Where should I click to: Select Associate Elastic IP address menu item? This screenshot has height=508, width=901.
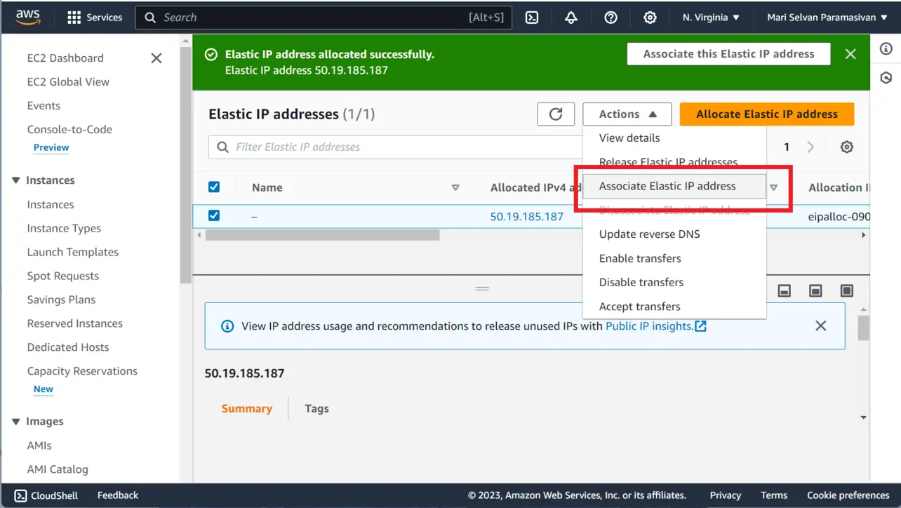pyautogui.click(x=674, y=186)
